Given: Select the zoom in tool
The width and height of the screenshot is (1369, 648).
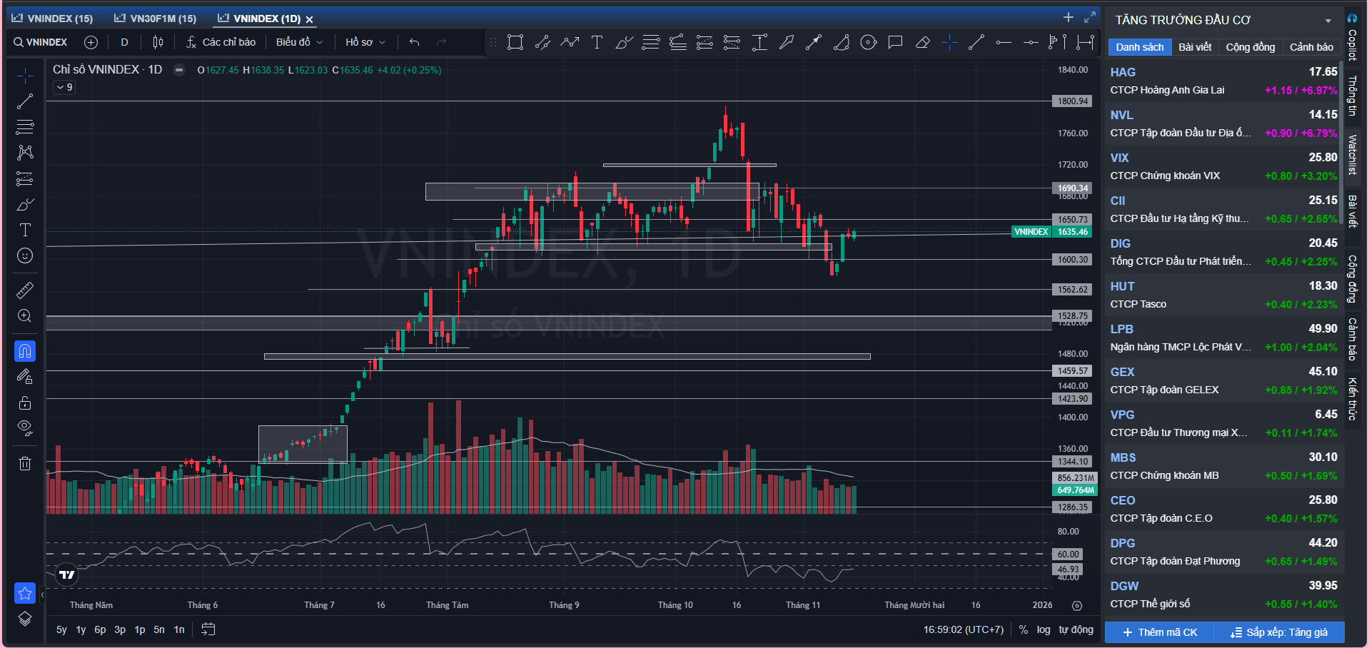Looking at the screenshot, I should pos(25,315).
